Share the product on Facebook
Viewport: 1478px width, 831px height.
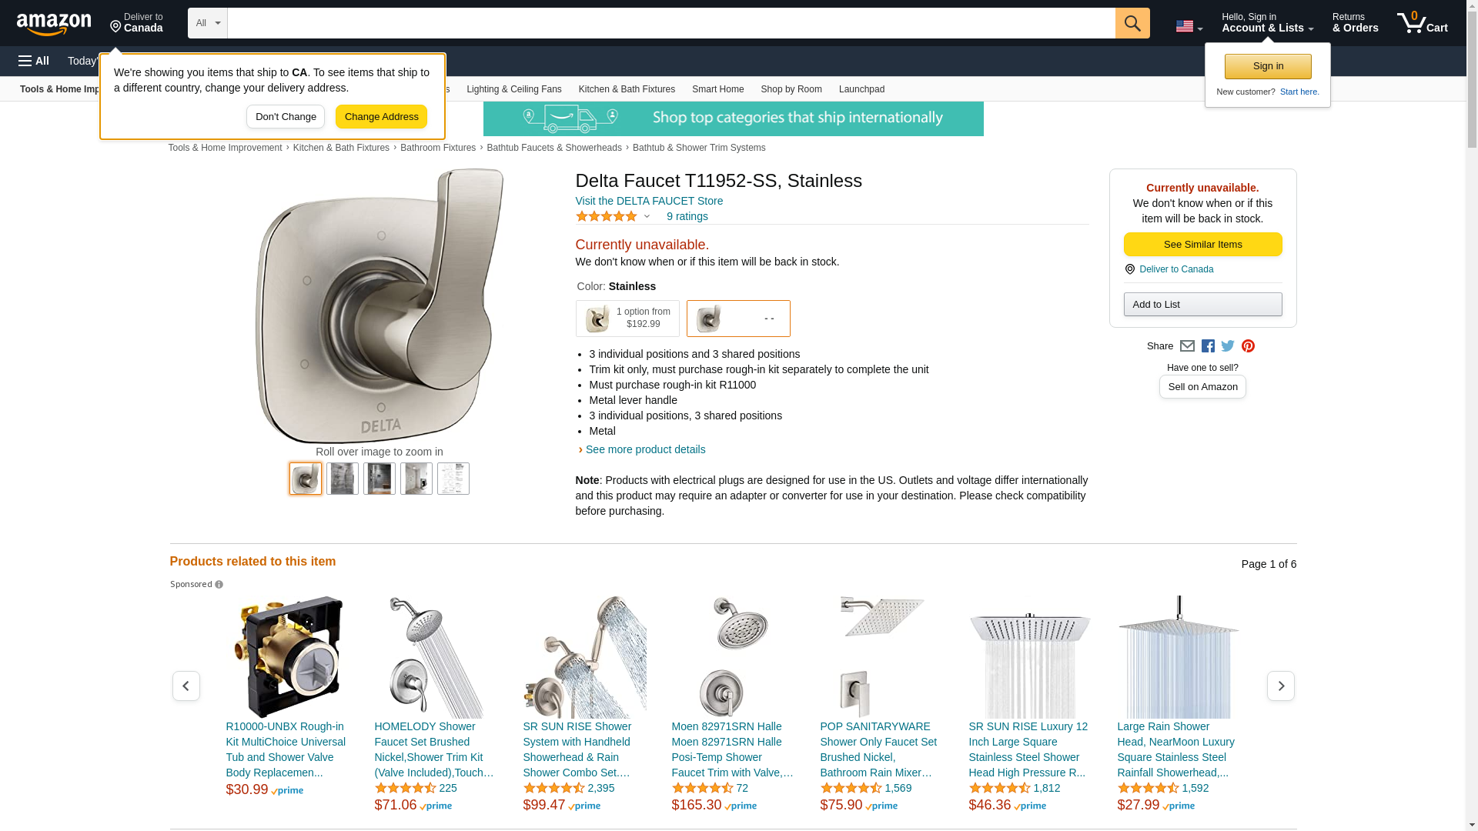coord(1208,346)
